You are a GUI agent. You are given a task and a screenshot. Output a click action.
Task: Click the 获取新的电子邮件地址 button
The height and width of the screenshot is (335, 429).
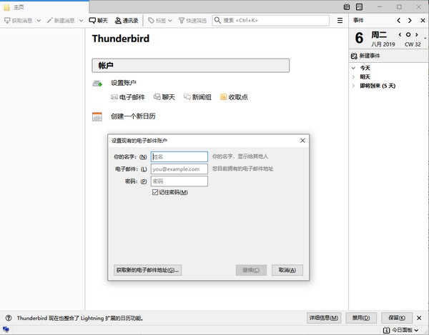[x=148, y=270]
